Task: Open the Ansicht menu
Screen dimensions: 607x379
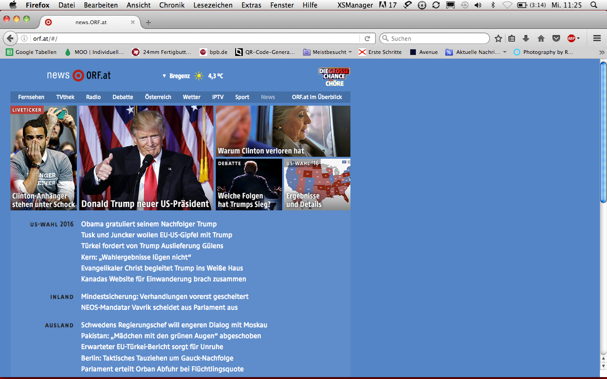Action: coord(138,5)
